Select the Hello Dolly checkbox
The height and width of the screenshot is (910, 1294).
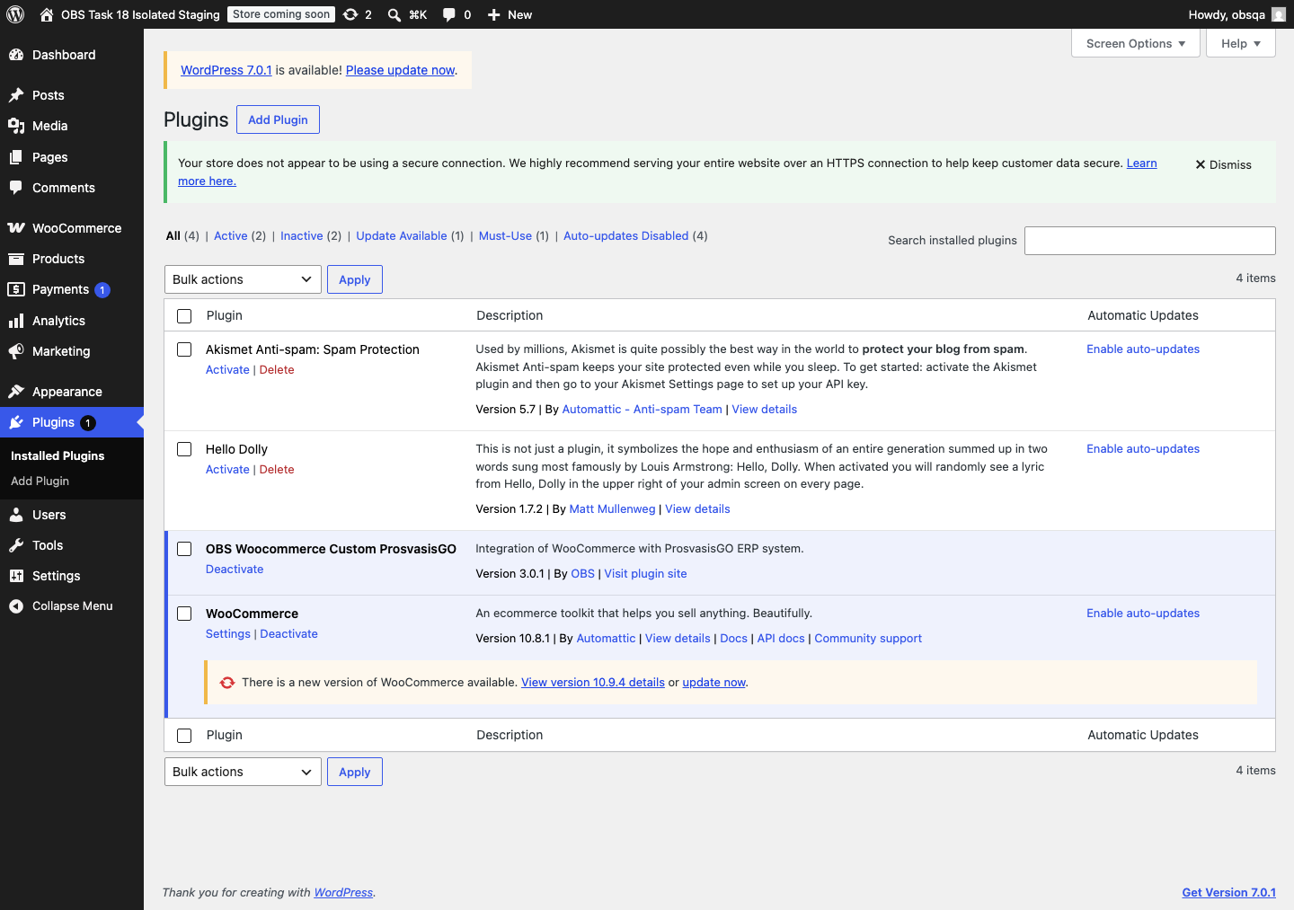point(184,449)
